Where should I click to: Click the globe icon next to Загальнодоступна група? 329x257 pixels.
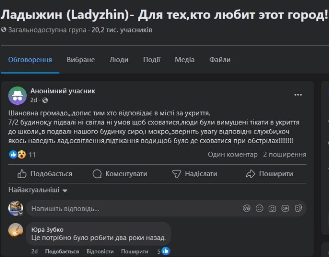point(3,30)
